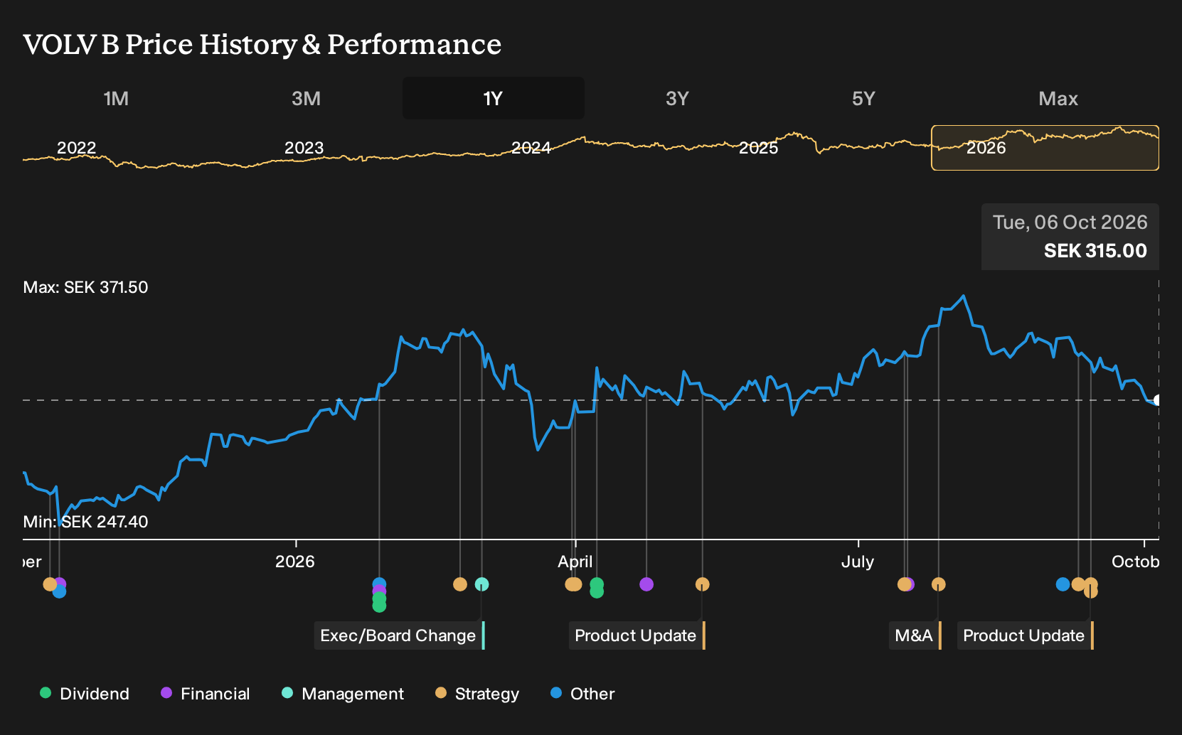
Task: Click the April axis label
Action: (x=575, y=562)
